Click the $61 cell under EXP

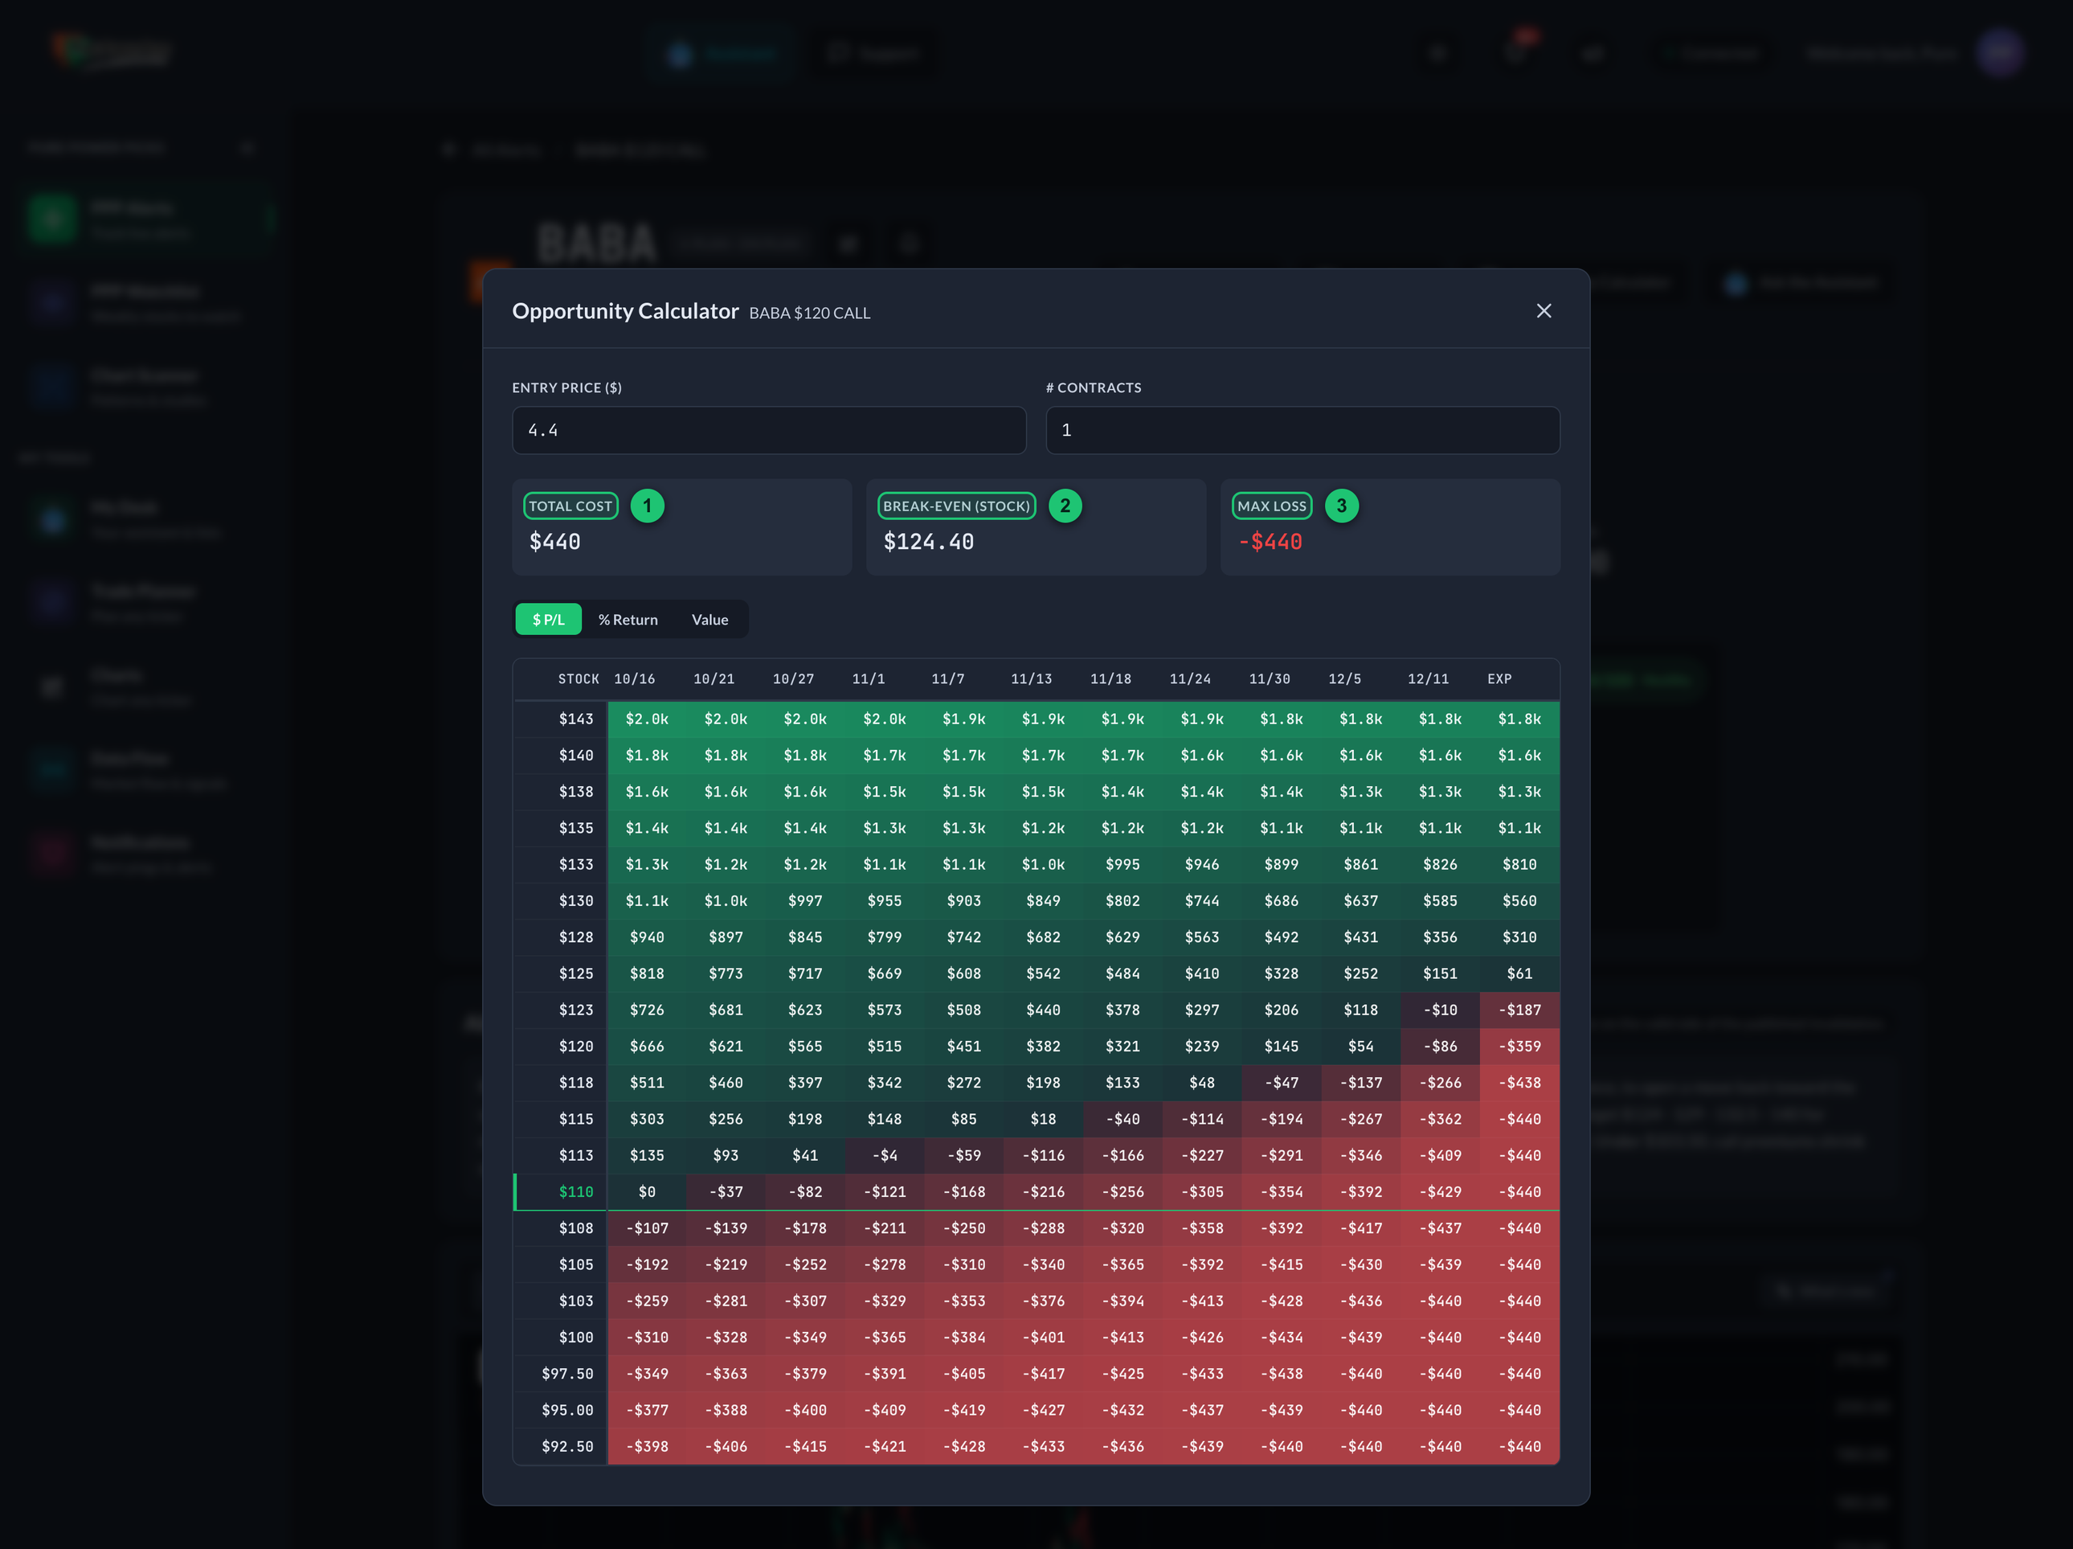click(1519, 973)
